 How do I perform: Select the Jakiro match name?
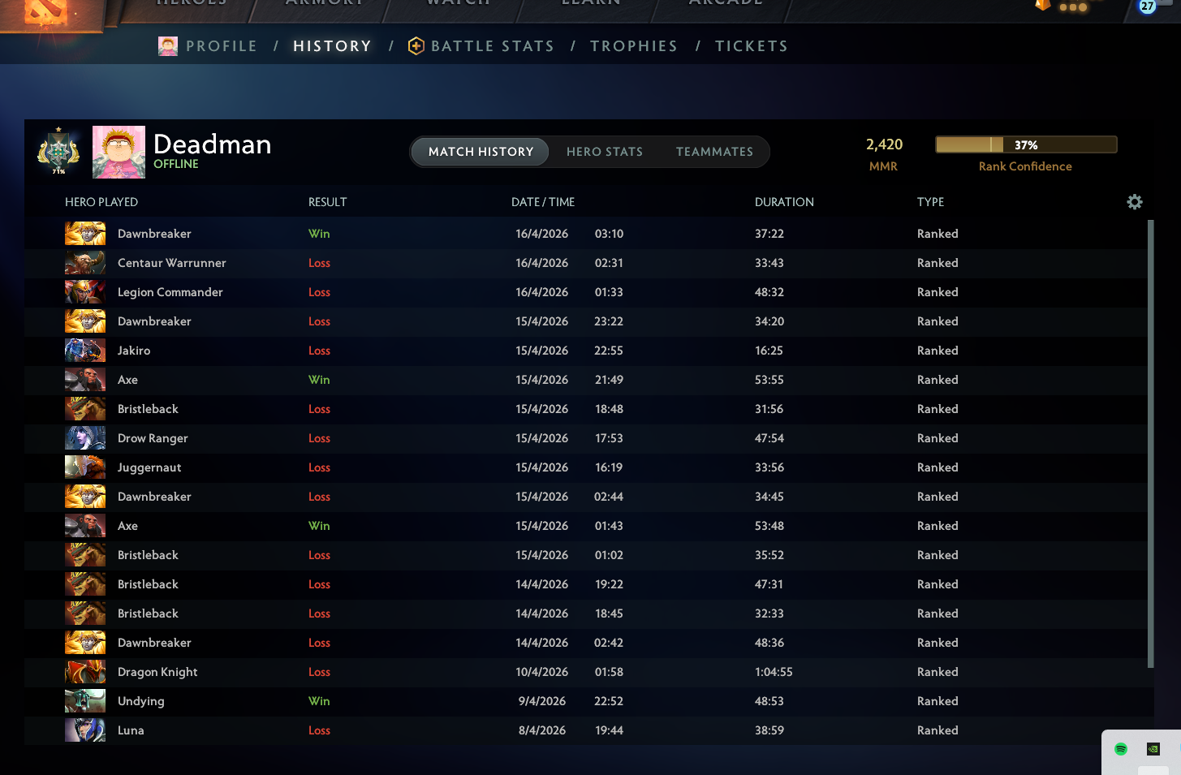[x=134, y=351]
